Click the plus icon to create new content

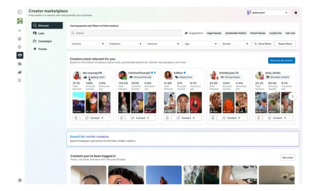(20, 31)
